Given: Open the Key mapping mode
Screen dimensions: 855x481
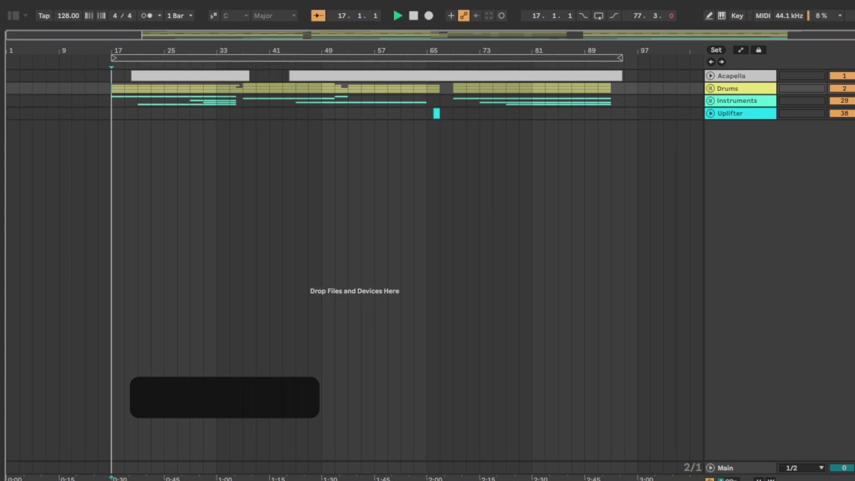Looking at the screenshot, I should coord(737,15).
